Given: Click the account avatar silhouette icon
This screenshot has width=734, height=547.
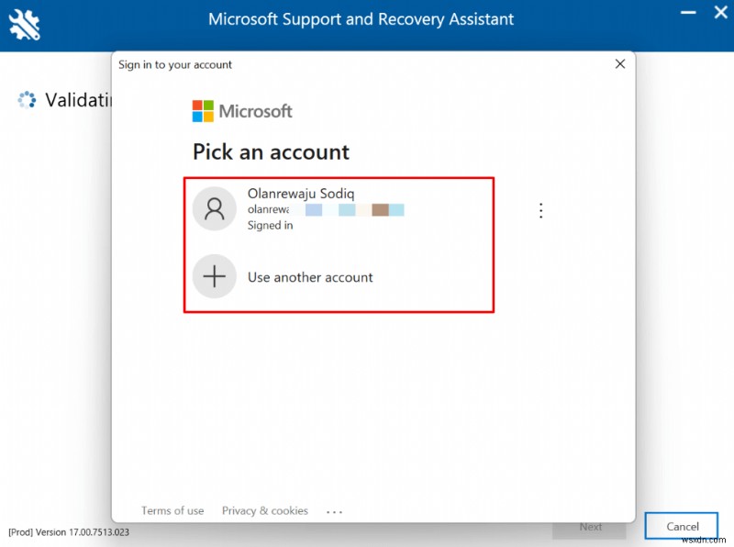Looking at the screenshot, I should coord(215,209).
